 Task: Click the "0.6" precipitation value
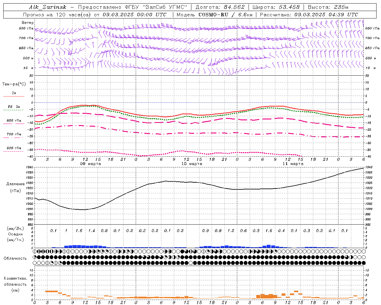243,231
